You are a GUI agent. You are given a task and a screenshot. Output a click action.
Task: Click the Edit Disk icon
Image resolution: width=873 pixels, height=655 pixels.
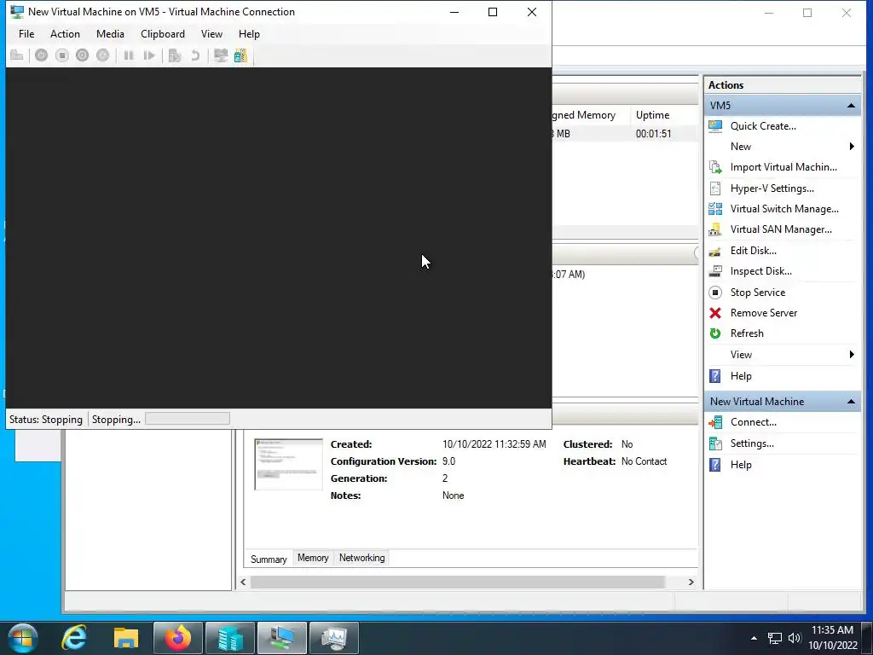tap(715, 251)
